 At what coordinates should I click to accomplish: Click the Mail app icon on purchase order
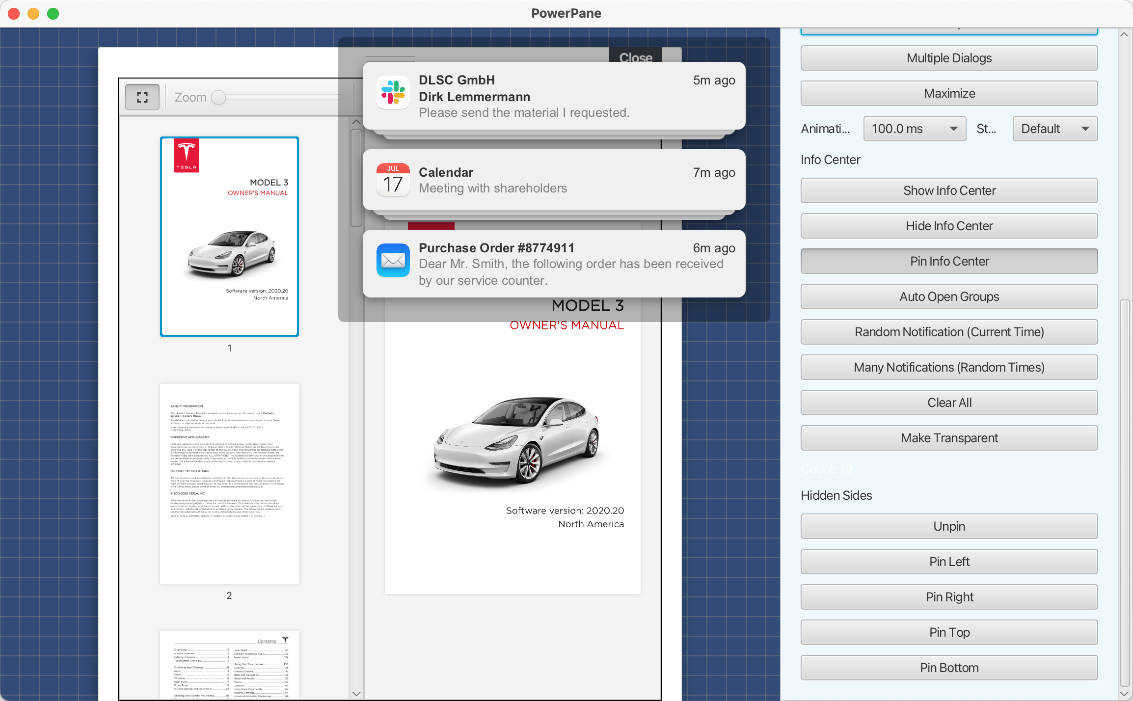point(392,260)
